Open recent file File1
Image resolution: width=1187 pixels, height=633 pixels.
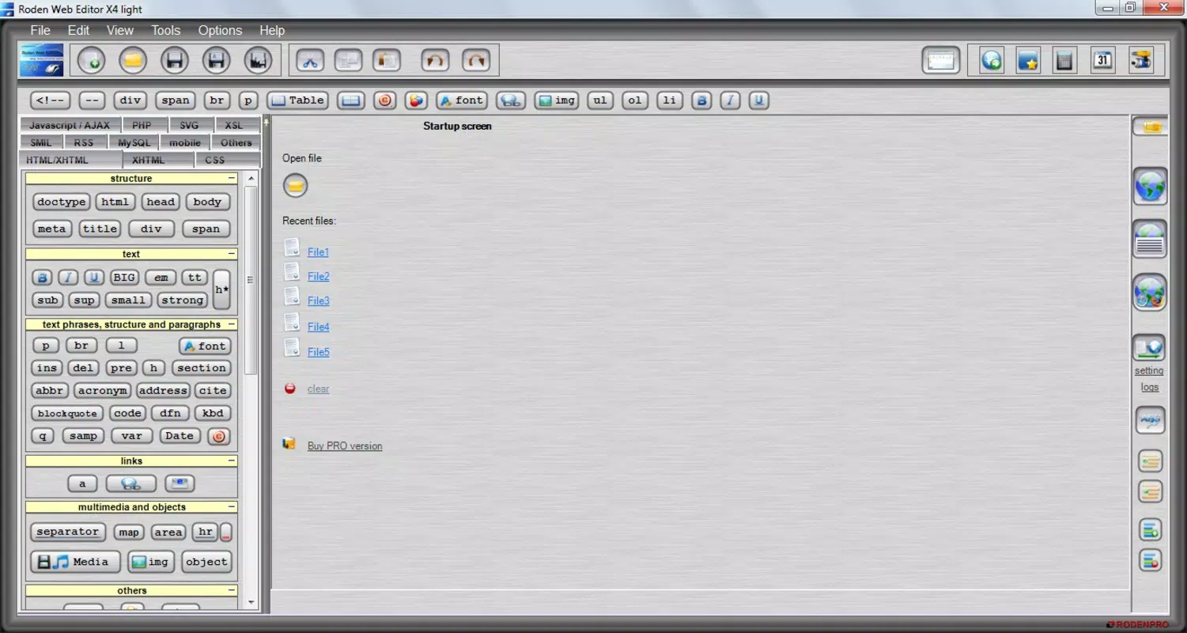[x=318, y=252]
